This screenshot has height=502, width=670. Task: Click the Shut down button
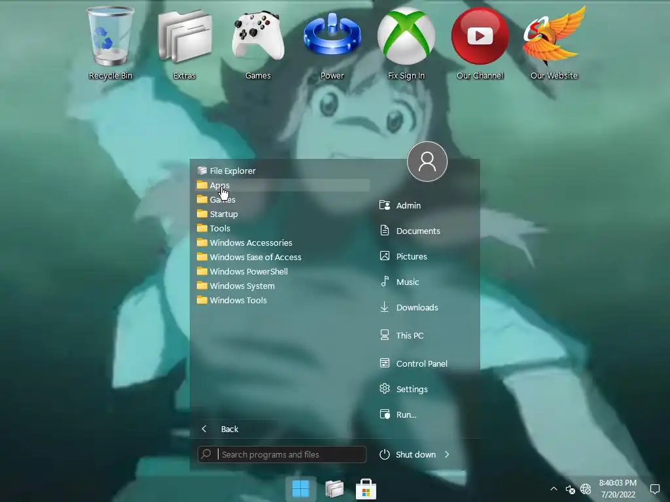click(408, 454)
